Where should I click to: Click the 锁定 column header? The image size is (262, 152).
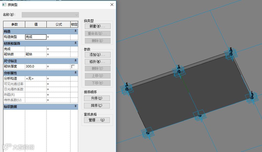tap(74, 24)
